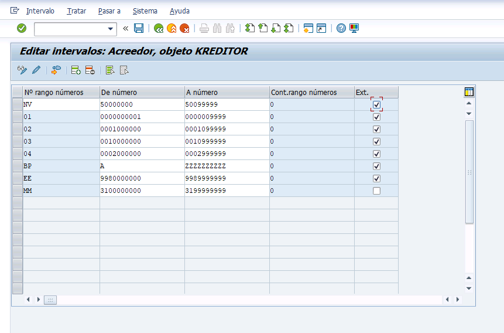Click the A número cell ZZZZZZZZZZ
The width and height of the screenshot is (504, 333).
(227, 166)
